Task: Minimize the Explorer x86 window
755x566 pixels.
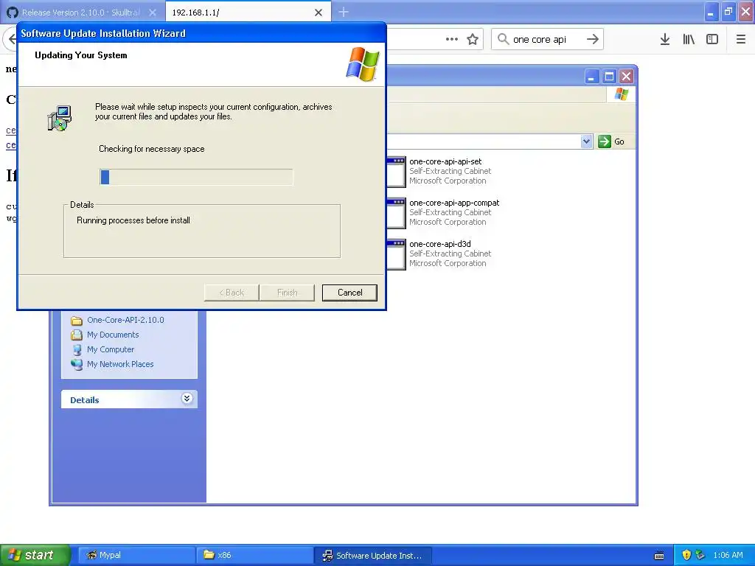Action: coord(592,77)
